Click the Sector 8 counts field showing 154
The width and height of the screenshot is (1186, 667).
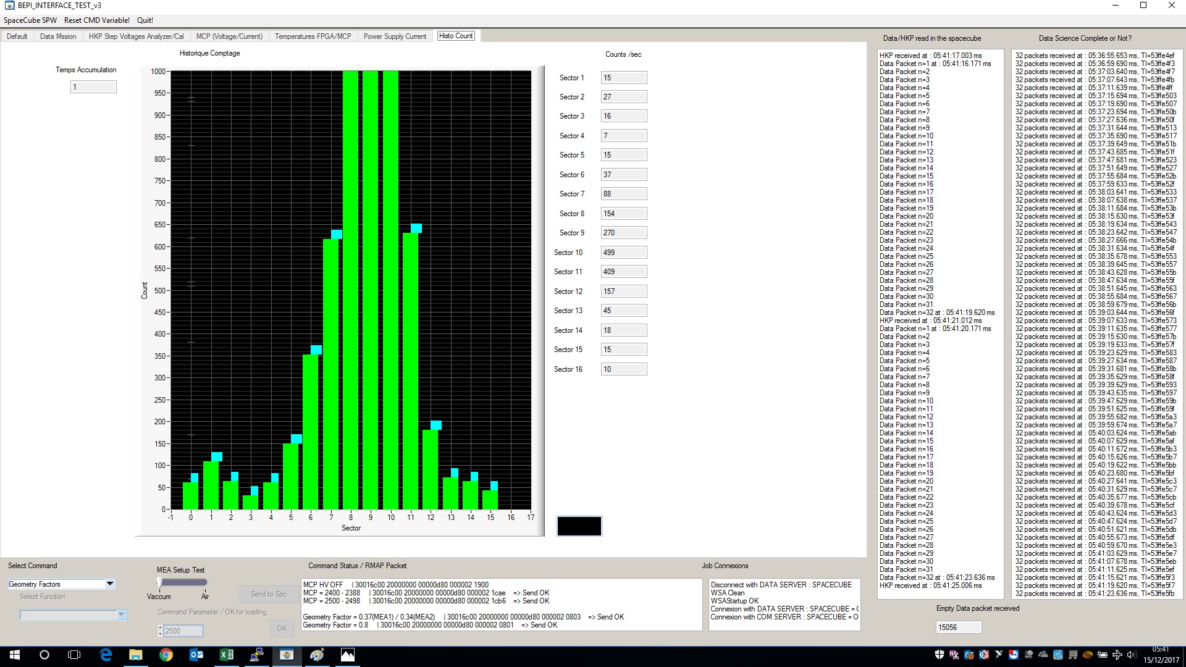(624, 214)
